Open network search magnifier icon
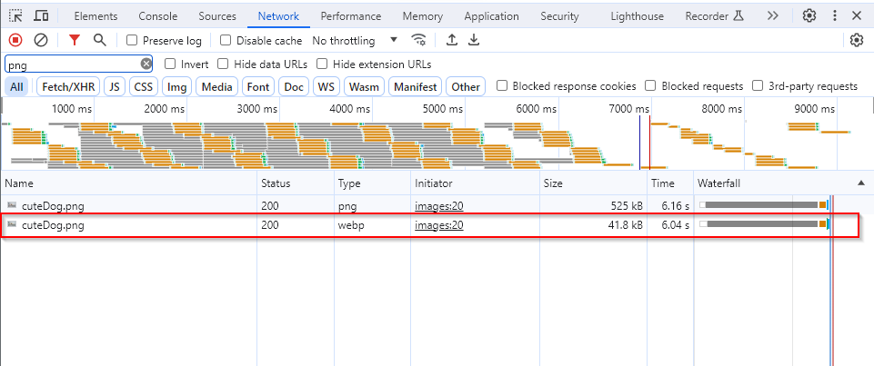Screen dimensions: 874x366 (x=99, y=40)
